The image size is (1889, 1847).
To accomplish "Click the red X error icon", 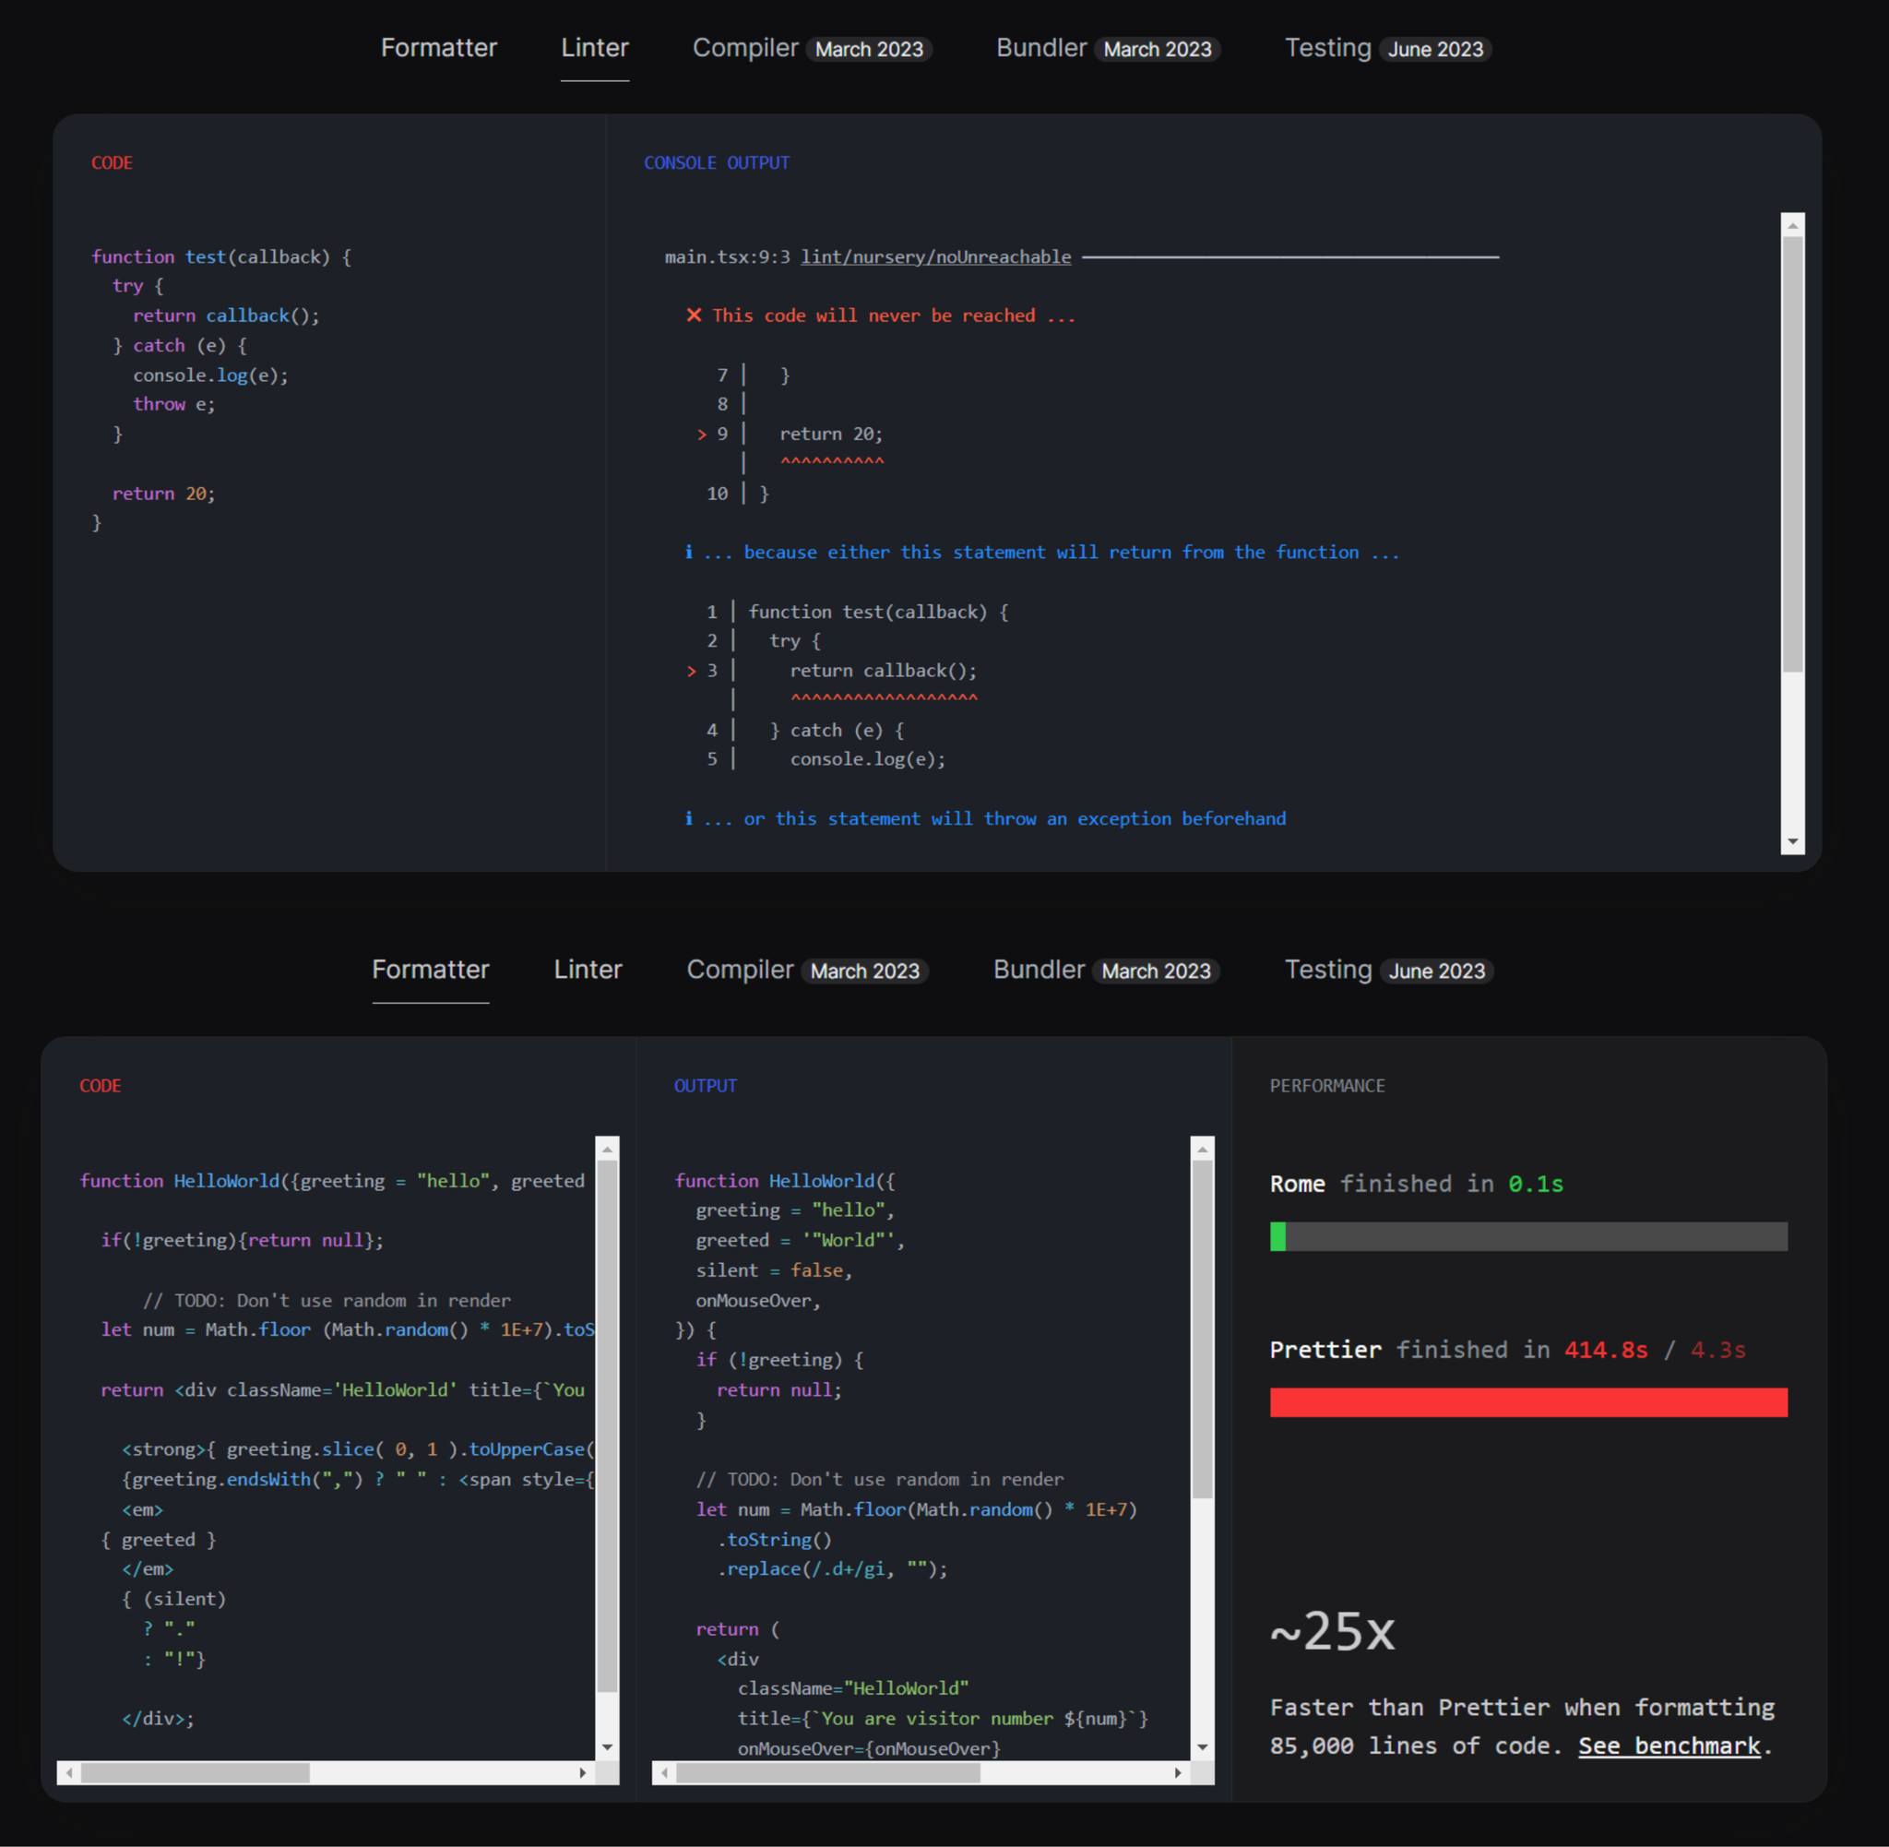I will (x=694, y=315).
